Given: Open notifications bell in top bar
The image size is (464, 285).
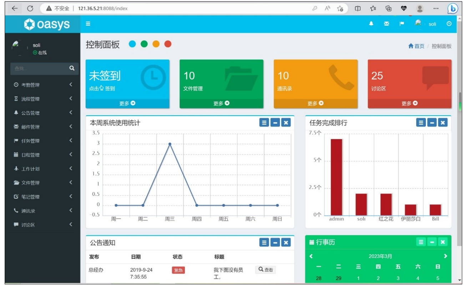Looking at the screenshot, I should (x=371, y=24).
